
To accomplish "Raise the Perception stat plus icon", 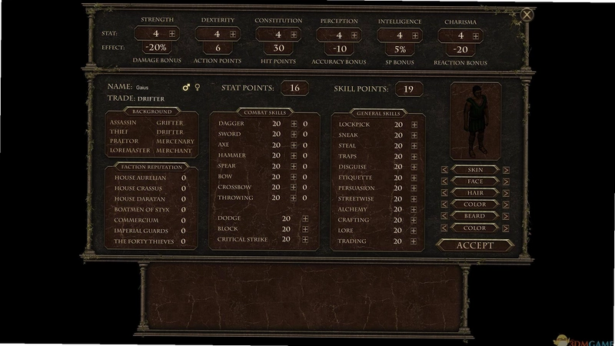I will click(354, 35).
